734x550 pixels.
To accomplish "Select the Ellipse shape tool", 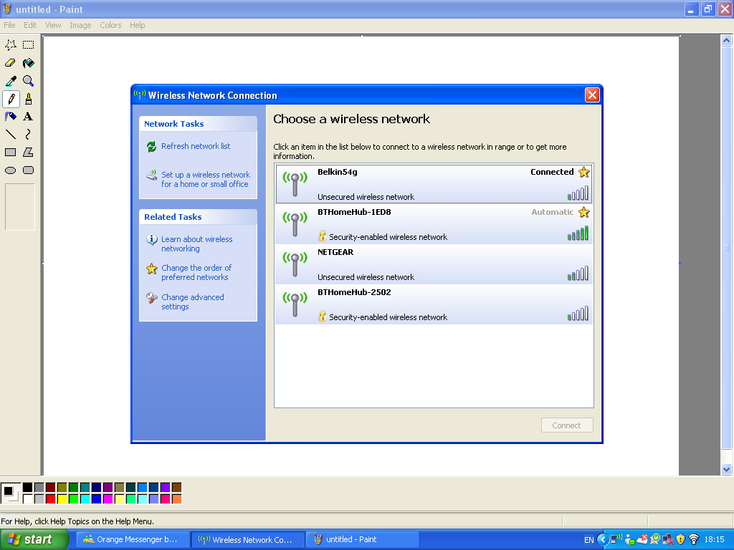I will [x=11, y=170].
